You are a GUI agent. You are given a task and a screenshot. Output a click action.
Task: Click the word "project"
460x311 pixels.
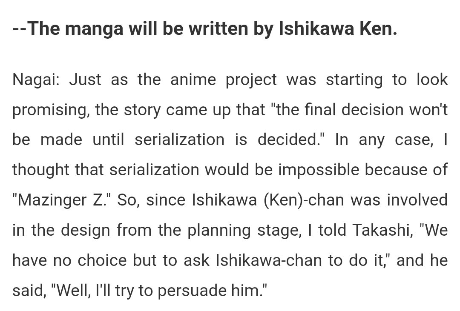(251, 80)
